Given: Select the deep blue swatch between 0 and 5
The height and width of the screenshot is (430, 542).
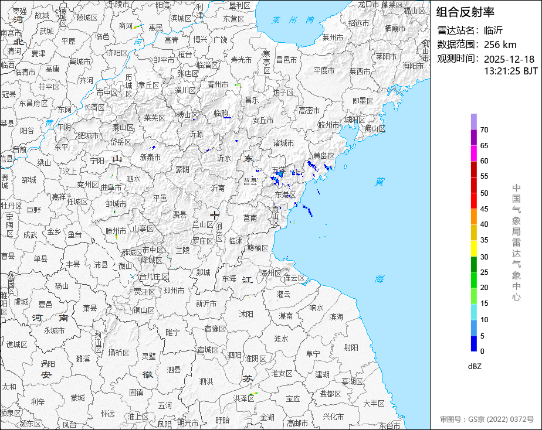Looking at the screenshot, I should (x=473, y=344).
